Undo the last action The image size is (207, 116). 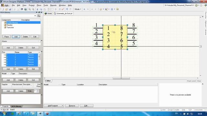pyautogui.click(x=67, y=9)
